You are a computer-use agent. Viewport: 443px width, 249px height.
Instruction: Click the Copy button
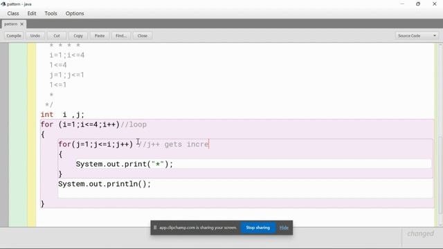[78, 36]
